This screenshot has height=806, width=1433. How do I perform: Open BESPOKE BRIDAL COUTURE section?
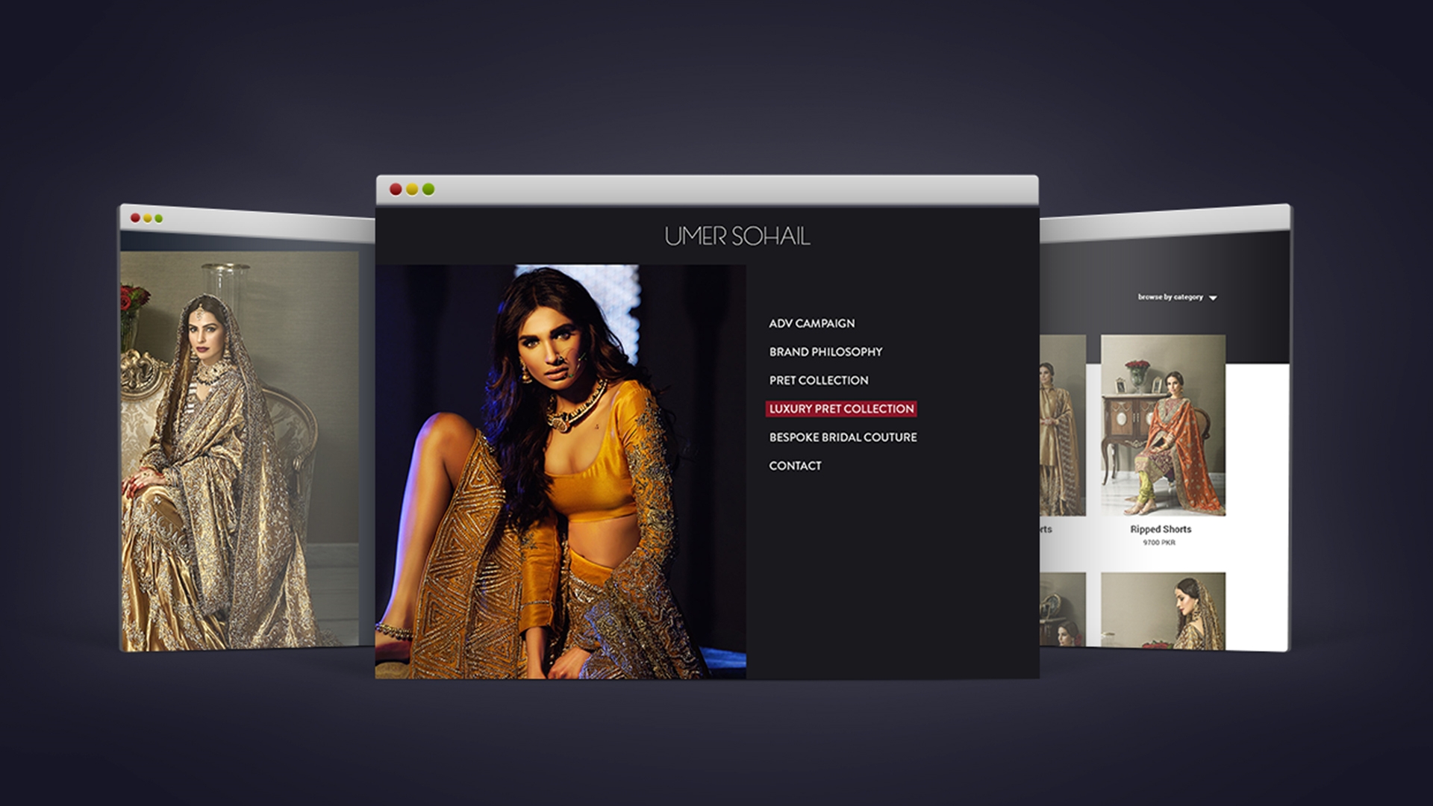843,437
